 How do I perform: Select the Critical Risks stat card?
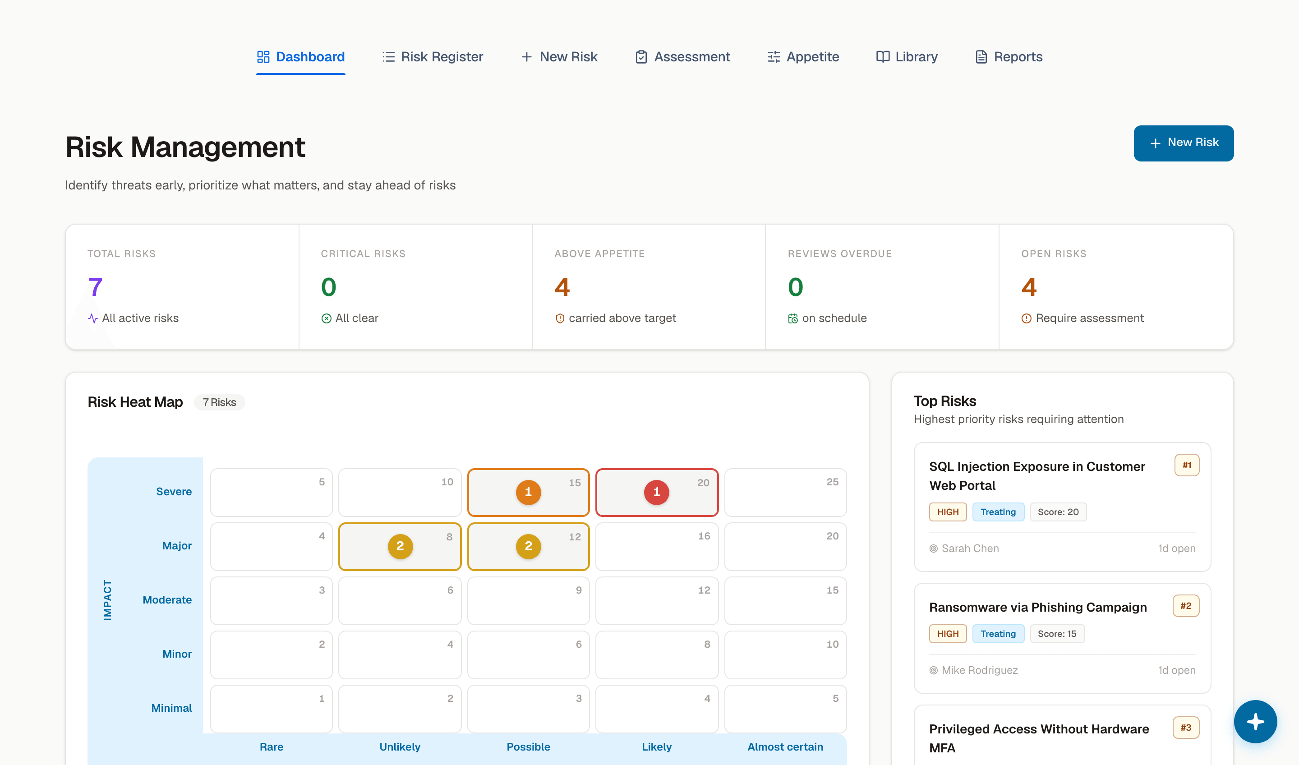point(415,286)
